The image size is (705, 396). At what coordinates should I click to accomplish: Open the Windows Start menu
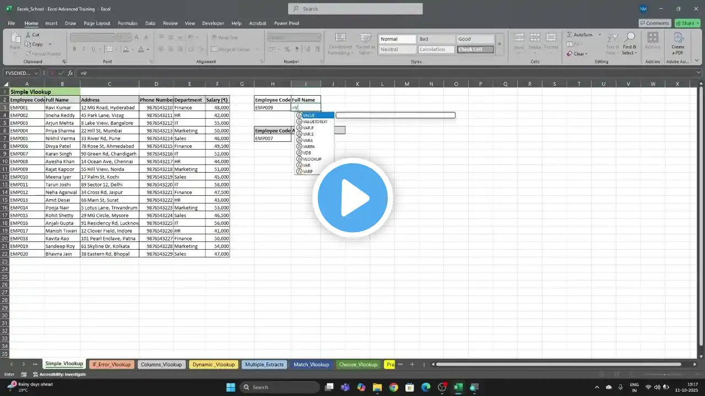231,387
